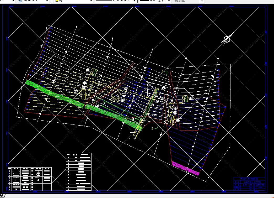Click the lower section marker I
274x198 pixels.
click(x=152, y=128)
